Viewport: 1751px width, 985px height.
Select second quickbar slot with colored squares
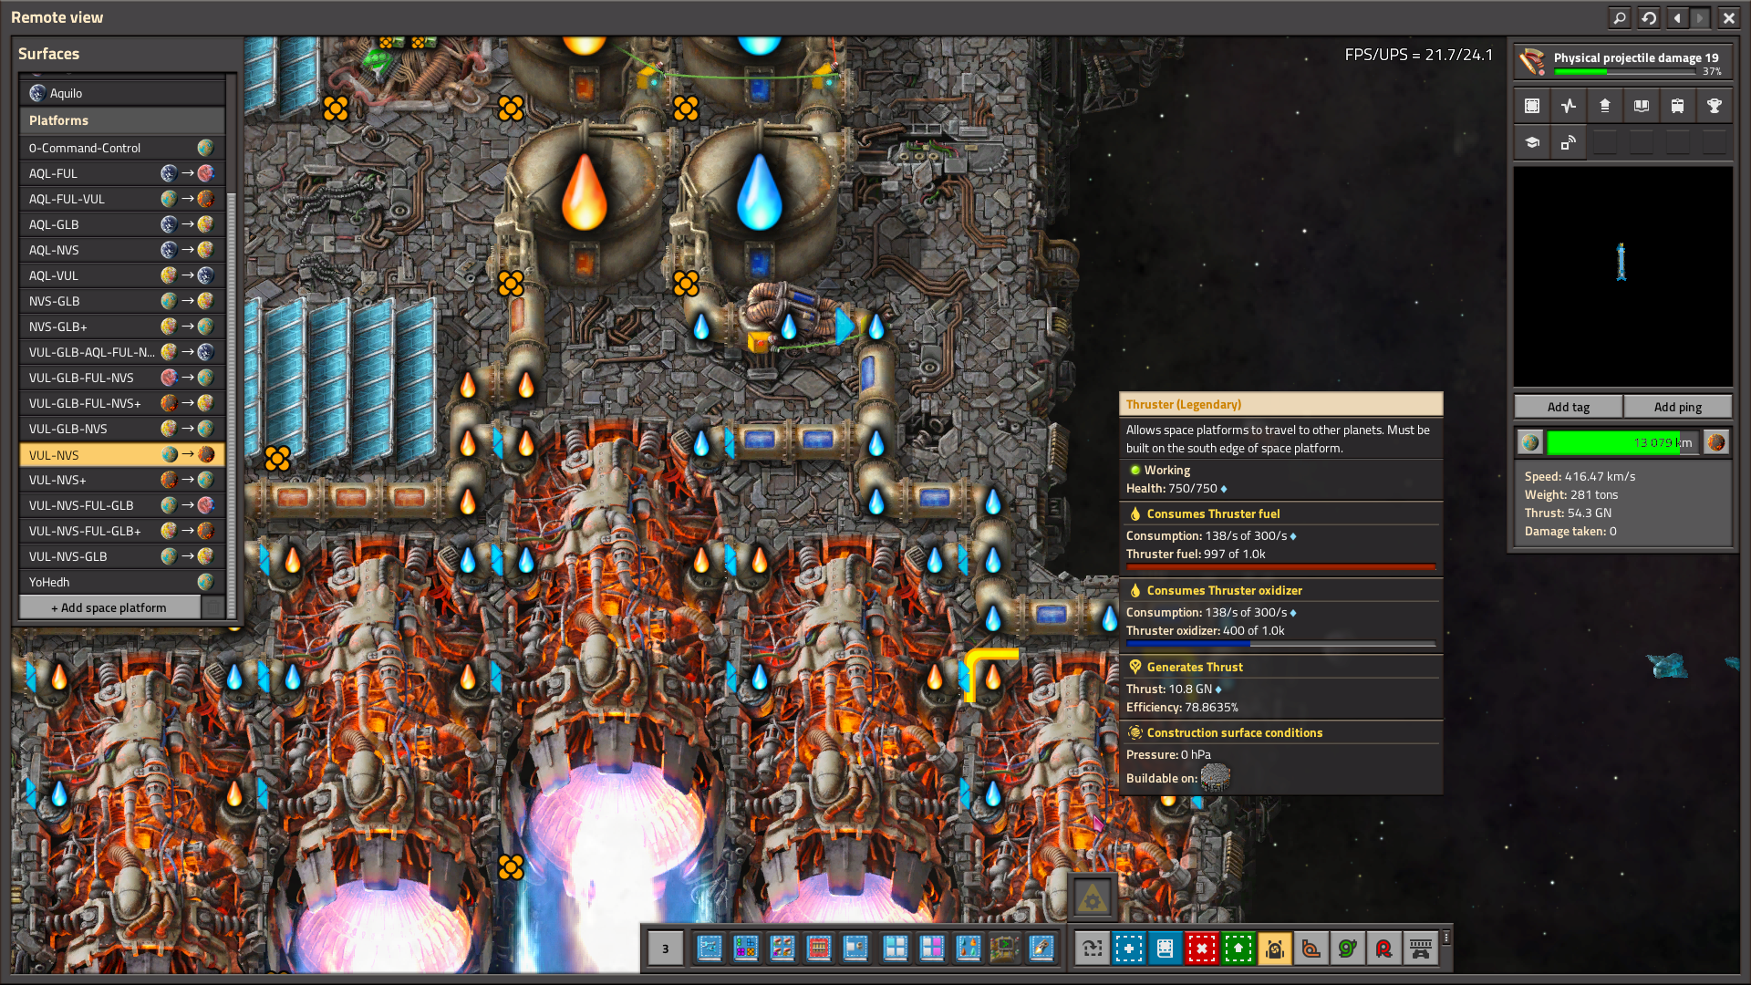(x=746, y=949)
